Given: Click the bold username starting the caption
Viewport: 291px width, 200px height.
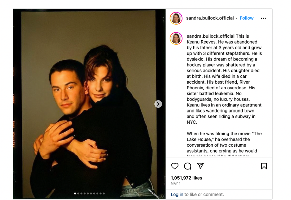Looking at the screenshot, I should click(x=211, y=36).
